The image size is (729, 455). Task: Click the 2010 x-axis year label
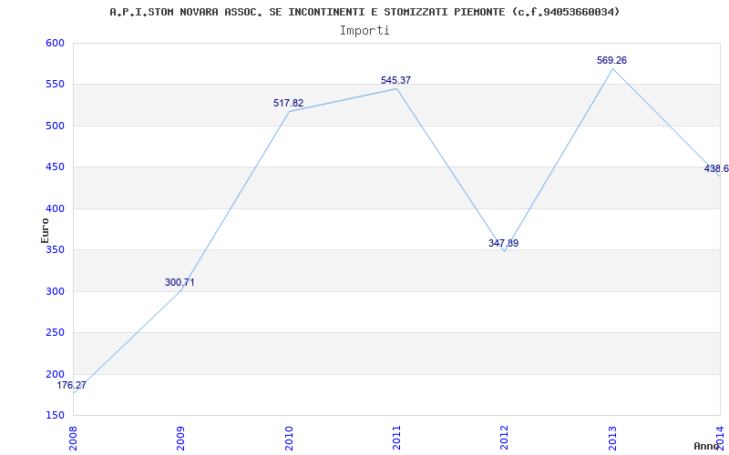point(289,438)
